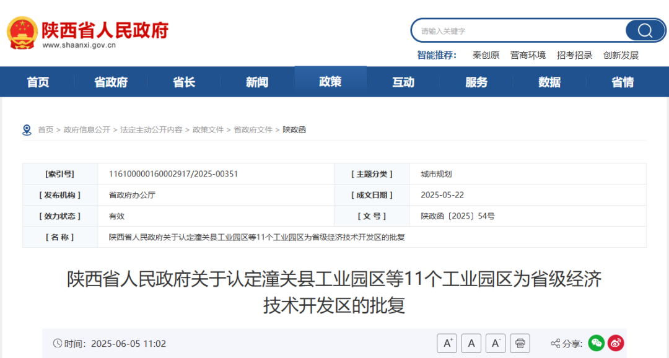The width and height of the screenshot is (669, 358).
Task: Open the 政策 navigation tab
Action: tap(330, 82)
